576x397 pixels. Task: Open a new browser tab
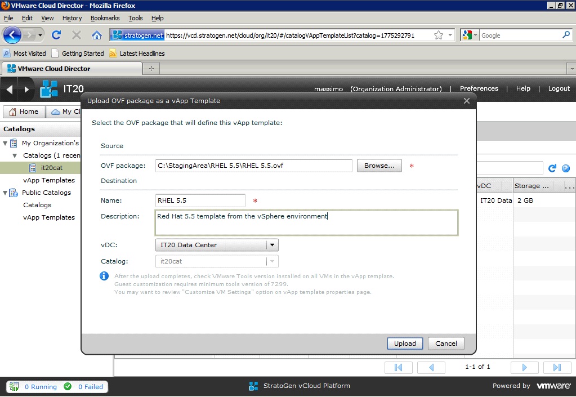151,68
